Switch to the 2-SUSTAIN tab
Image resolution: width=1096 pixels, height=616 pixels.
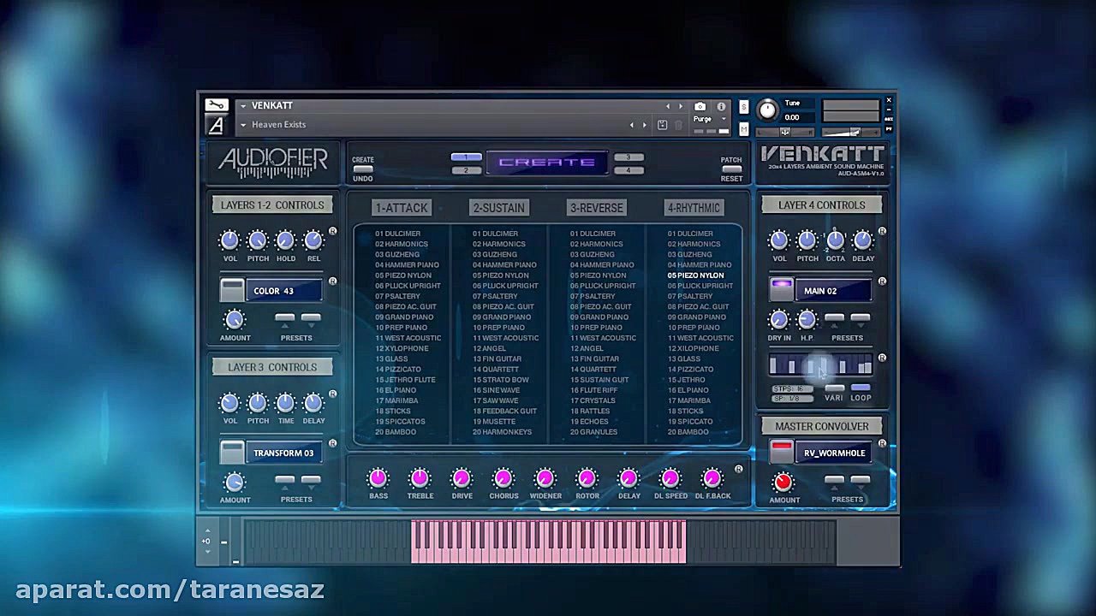(x=498, y=208)
